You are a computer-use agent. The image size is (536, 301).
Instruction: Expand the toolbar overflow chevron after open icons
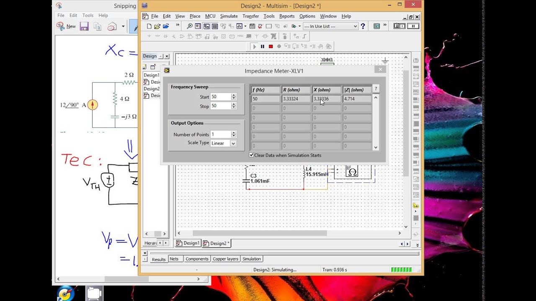click(x=178, y=26)
